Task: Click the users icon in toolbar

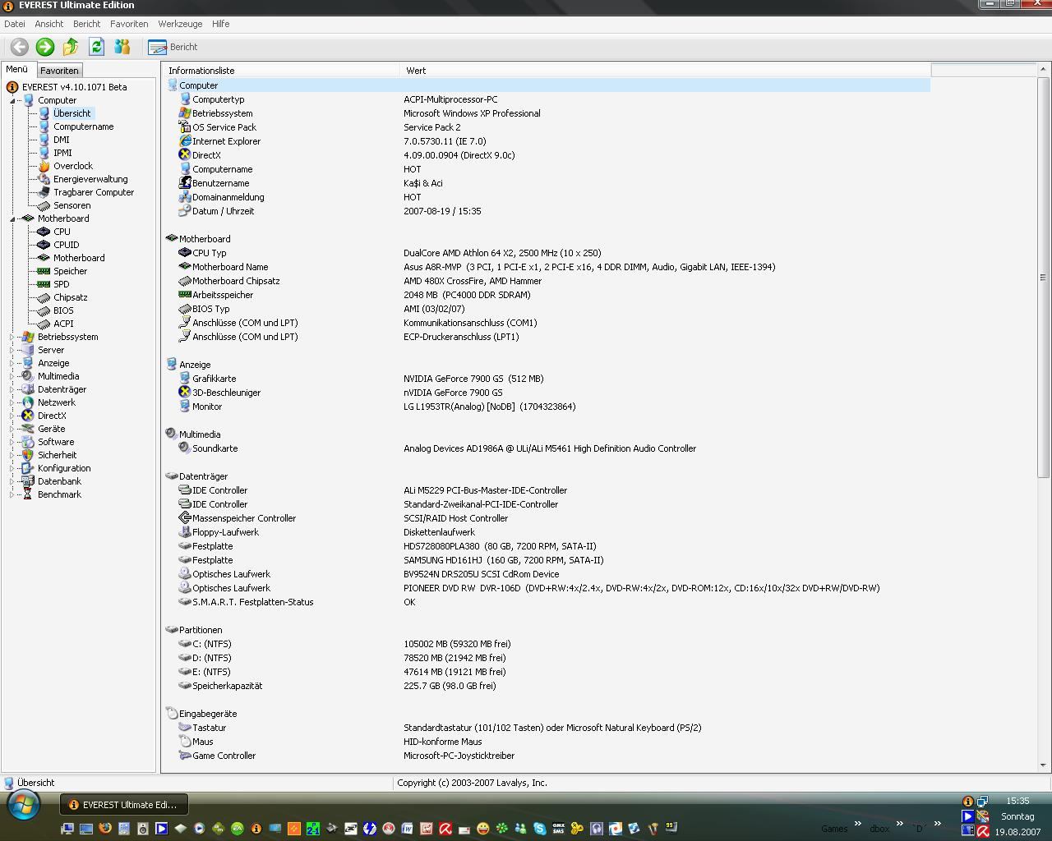Action: (x=122, y=47)
